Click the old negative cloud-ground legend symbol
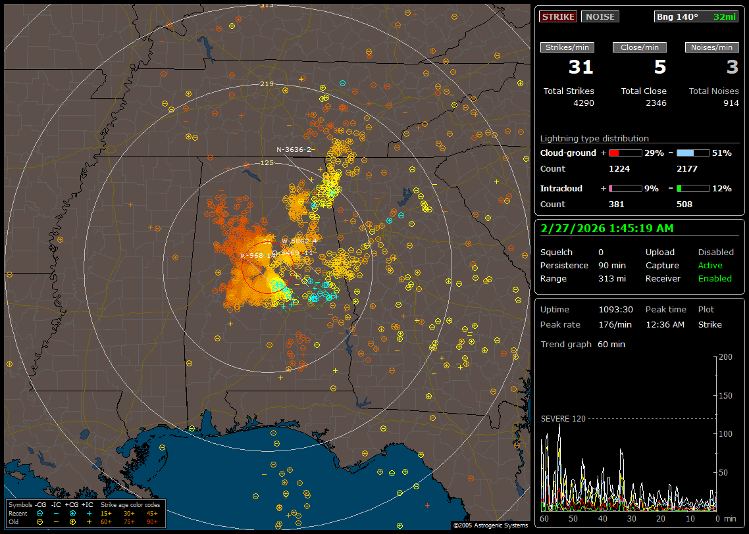Viewport: 749px width, 534px height. [40, 522]
